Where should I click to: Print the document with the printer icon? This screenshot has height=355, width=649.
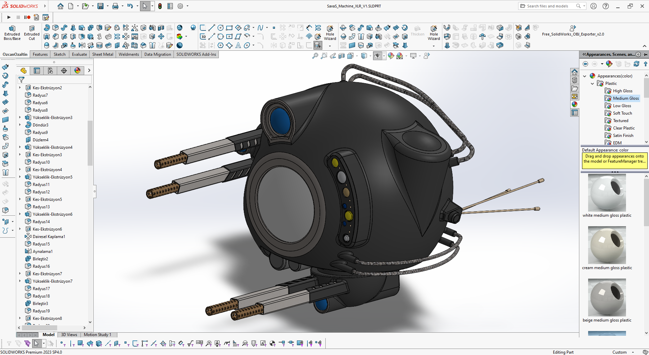[115, 6]
